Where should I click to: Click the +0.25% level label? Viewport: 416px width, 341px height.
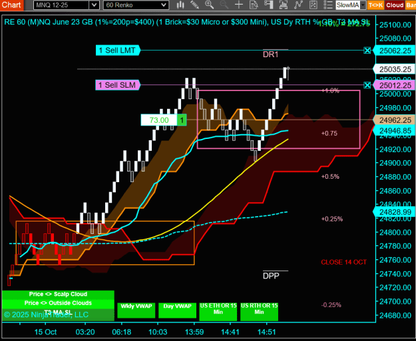332,219
